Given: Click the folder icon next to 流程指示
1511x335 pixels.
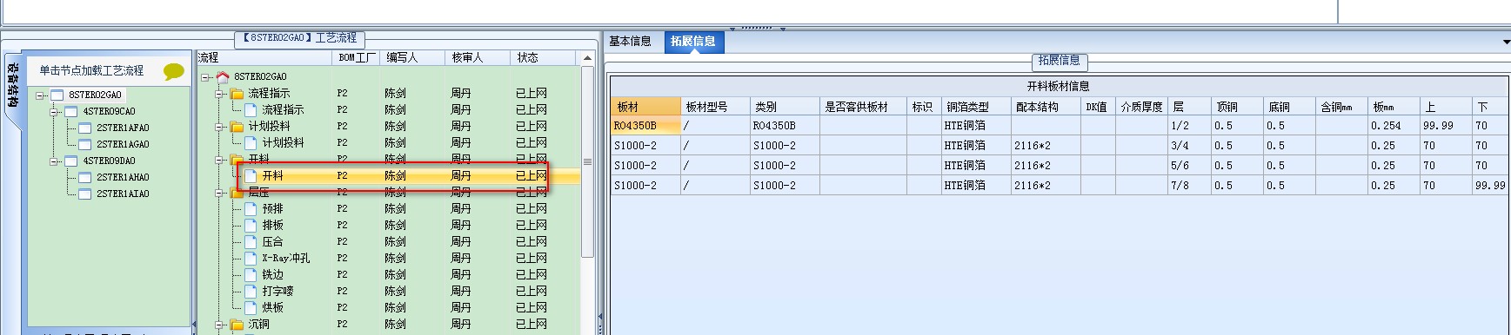Looking at the screenshot, I should click(237, 94).
